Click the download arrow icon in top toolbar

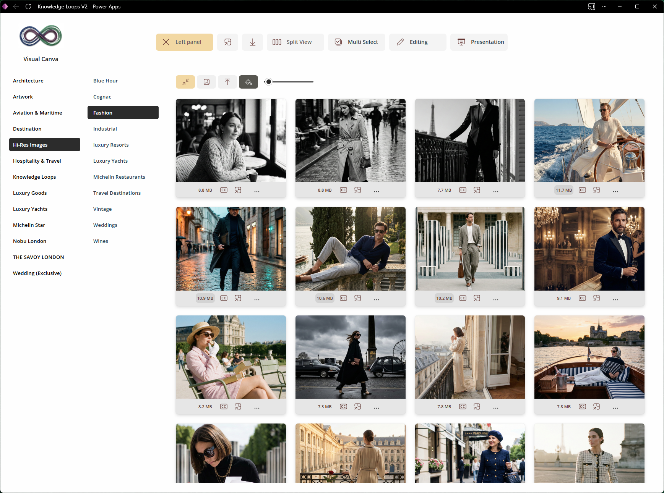pos(252,42)
